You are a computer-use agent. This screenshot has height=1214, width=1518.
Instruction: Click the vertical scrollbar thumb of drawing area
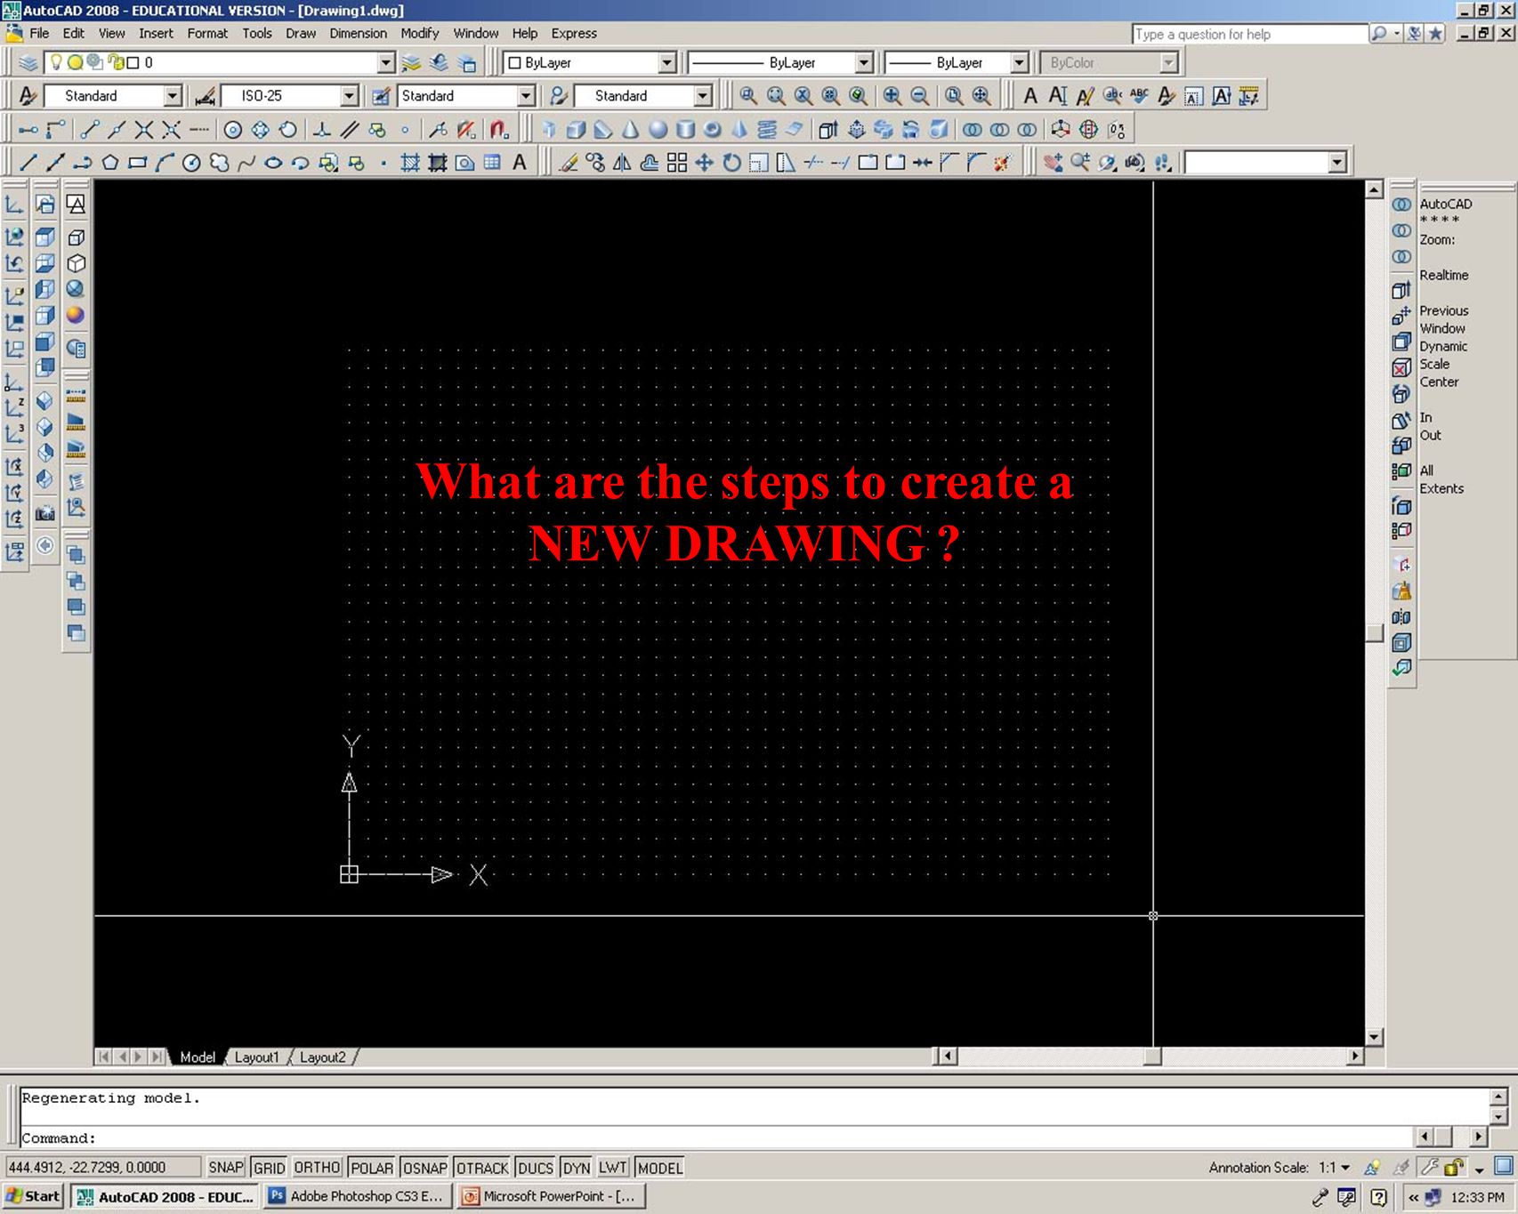pyautogui.click(x=1374, y=633)
